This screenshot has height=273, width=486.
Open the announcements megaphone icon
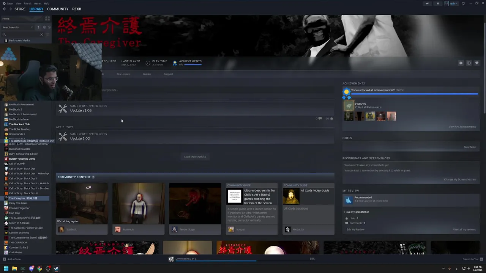[x=427, y=3]
